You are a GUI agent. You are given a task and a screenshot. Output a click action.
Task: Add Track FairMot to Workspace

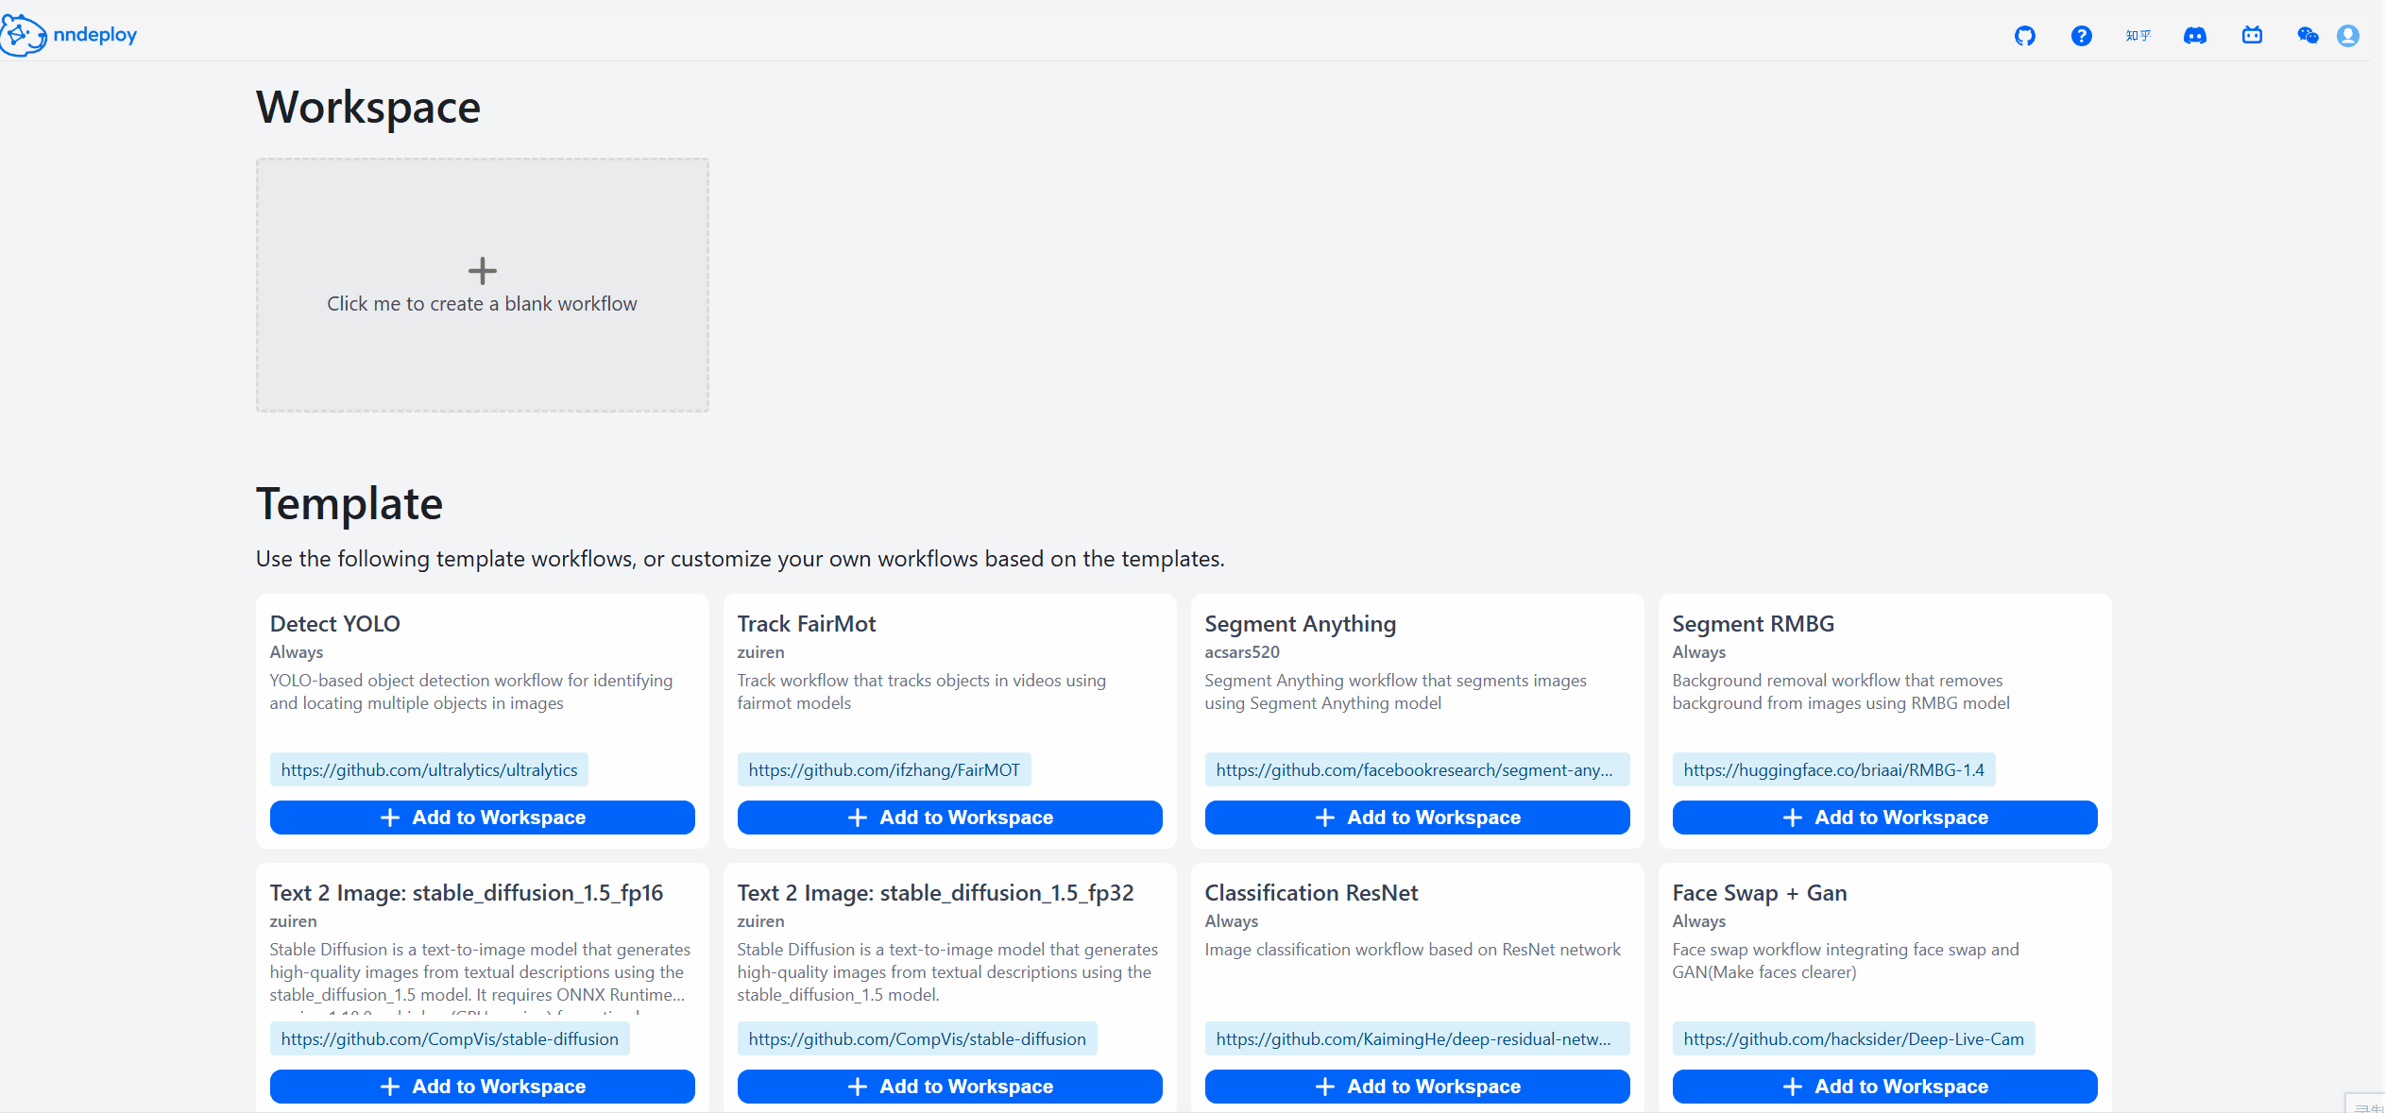coord(949,818)
